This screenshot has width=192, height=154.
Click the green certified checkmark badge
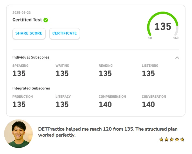click(x=46, y=20)
